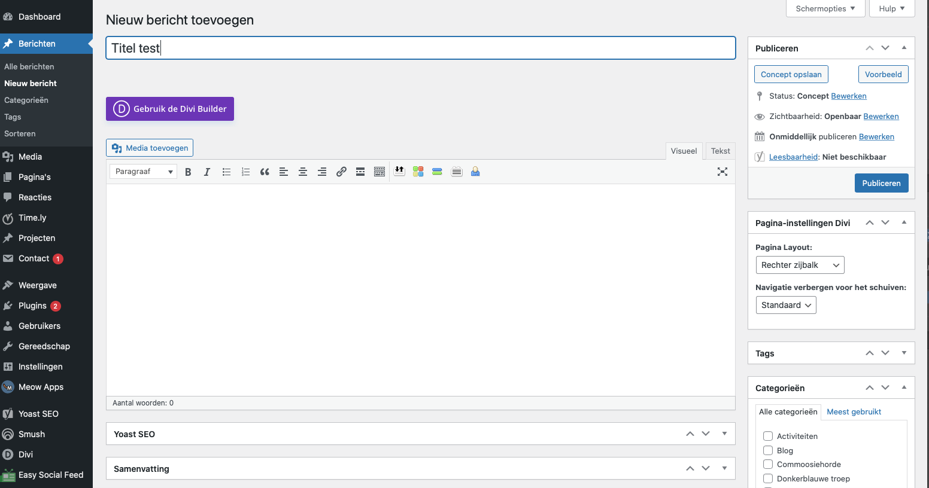
Task: Check the Blog category
Action: pyautogui.click(x=768, y=450)
